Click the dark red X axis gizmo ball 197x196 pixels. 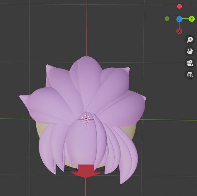[179, 31]
